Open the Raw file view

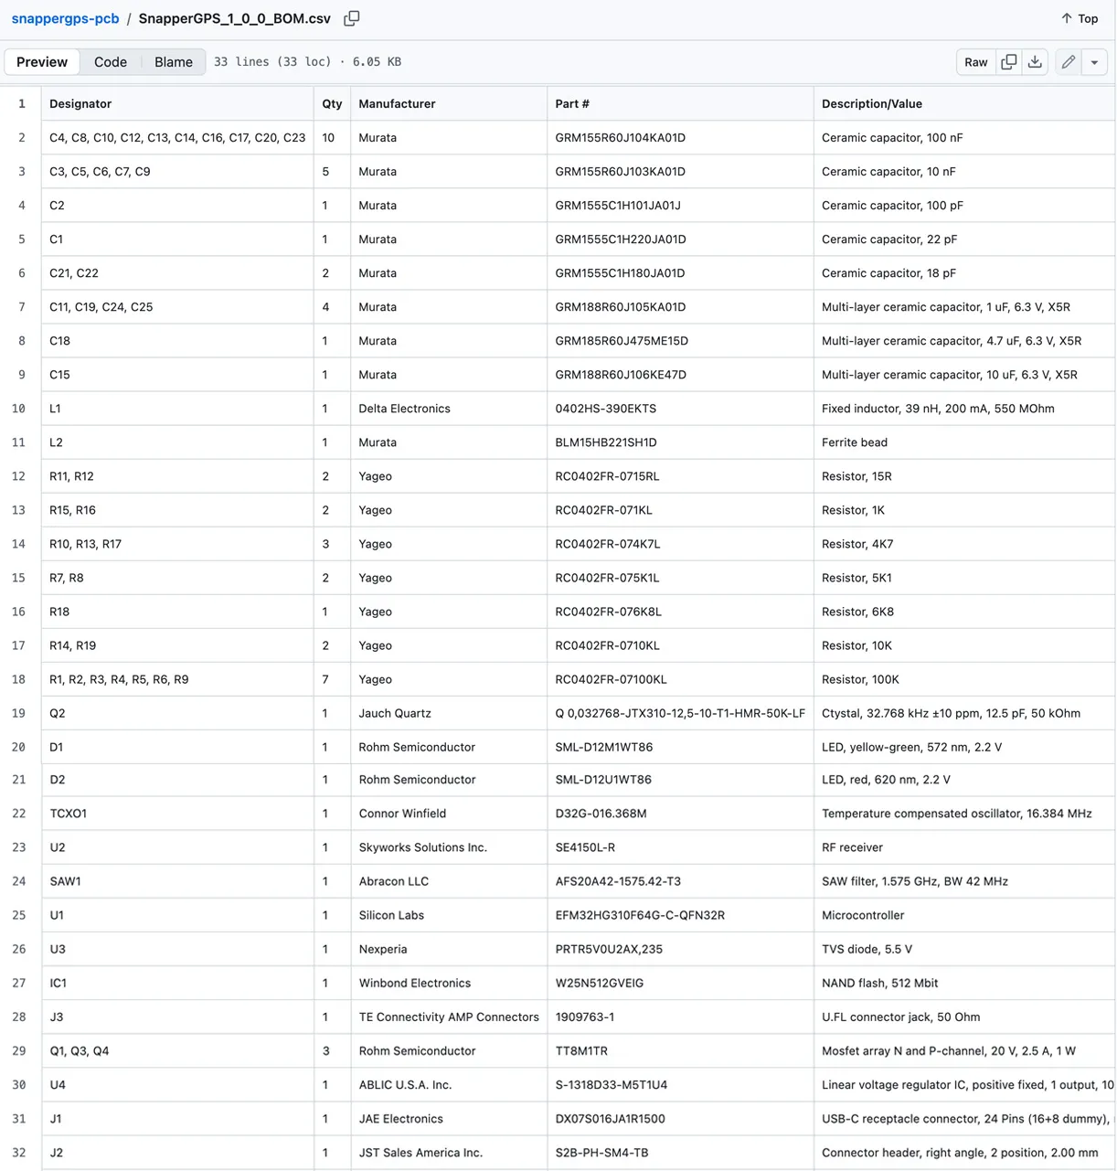click(976, 62)
